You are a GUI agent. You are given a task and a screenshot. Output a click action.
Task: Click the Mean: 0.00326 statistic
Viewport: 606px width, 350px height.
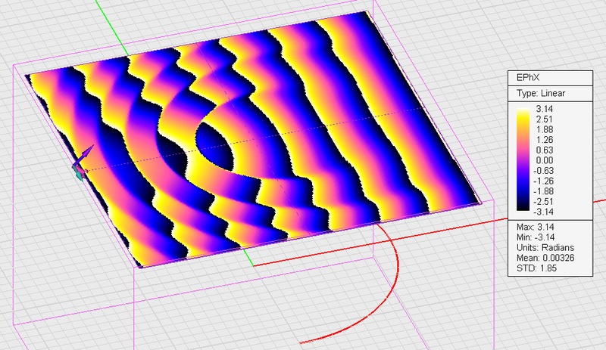544,259
